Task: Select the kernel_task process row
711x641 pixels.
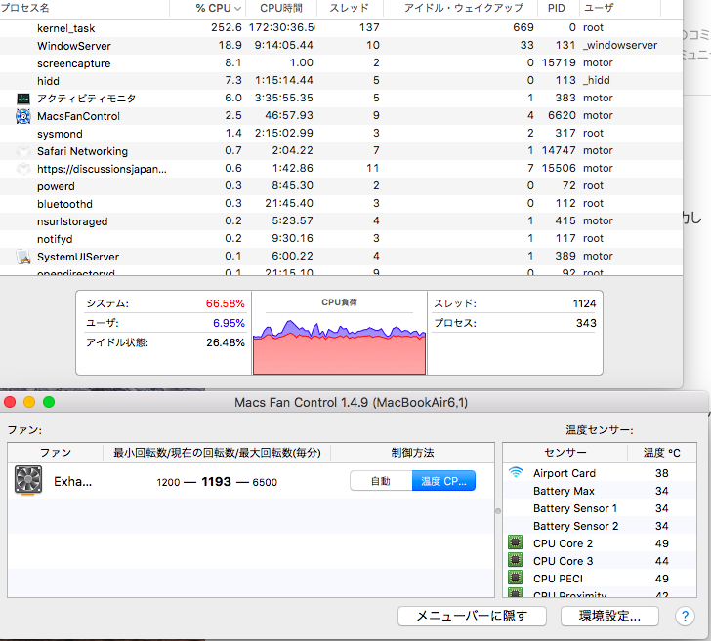Action: pos(341,28)
